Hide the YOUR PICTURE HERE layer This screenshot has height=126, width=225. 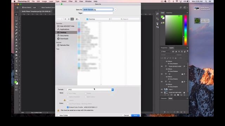(162, 92)
